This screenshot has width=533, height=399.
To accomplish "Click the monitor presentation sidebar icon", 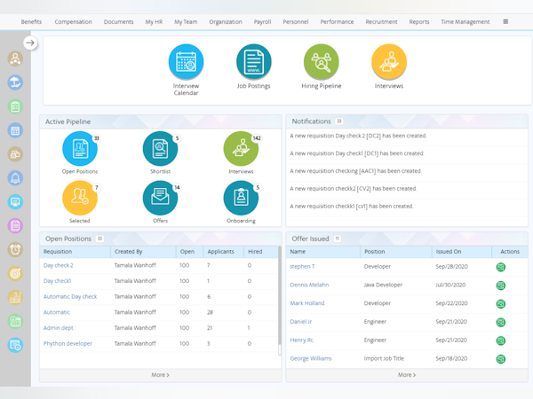I will pos(15,202).
